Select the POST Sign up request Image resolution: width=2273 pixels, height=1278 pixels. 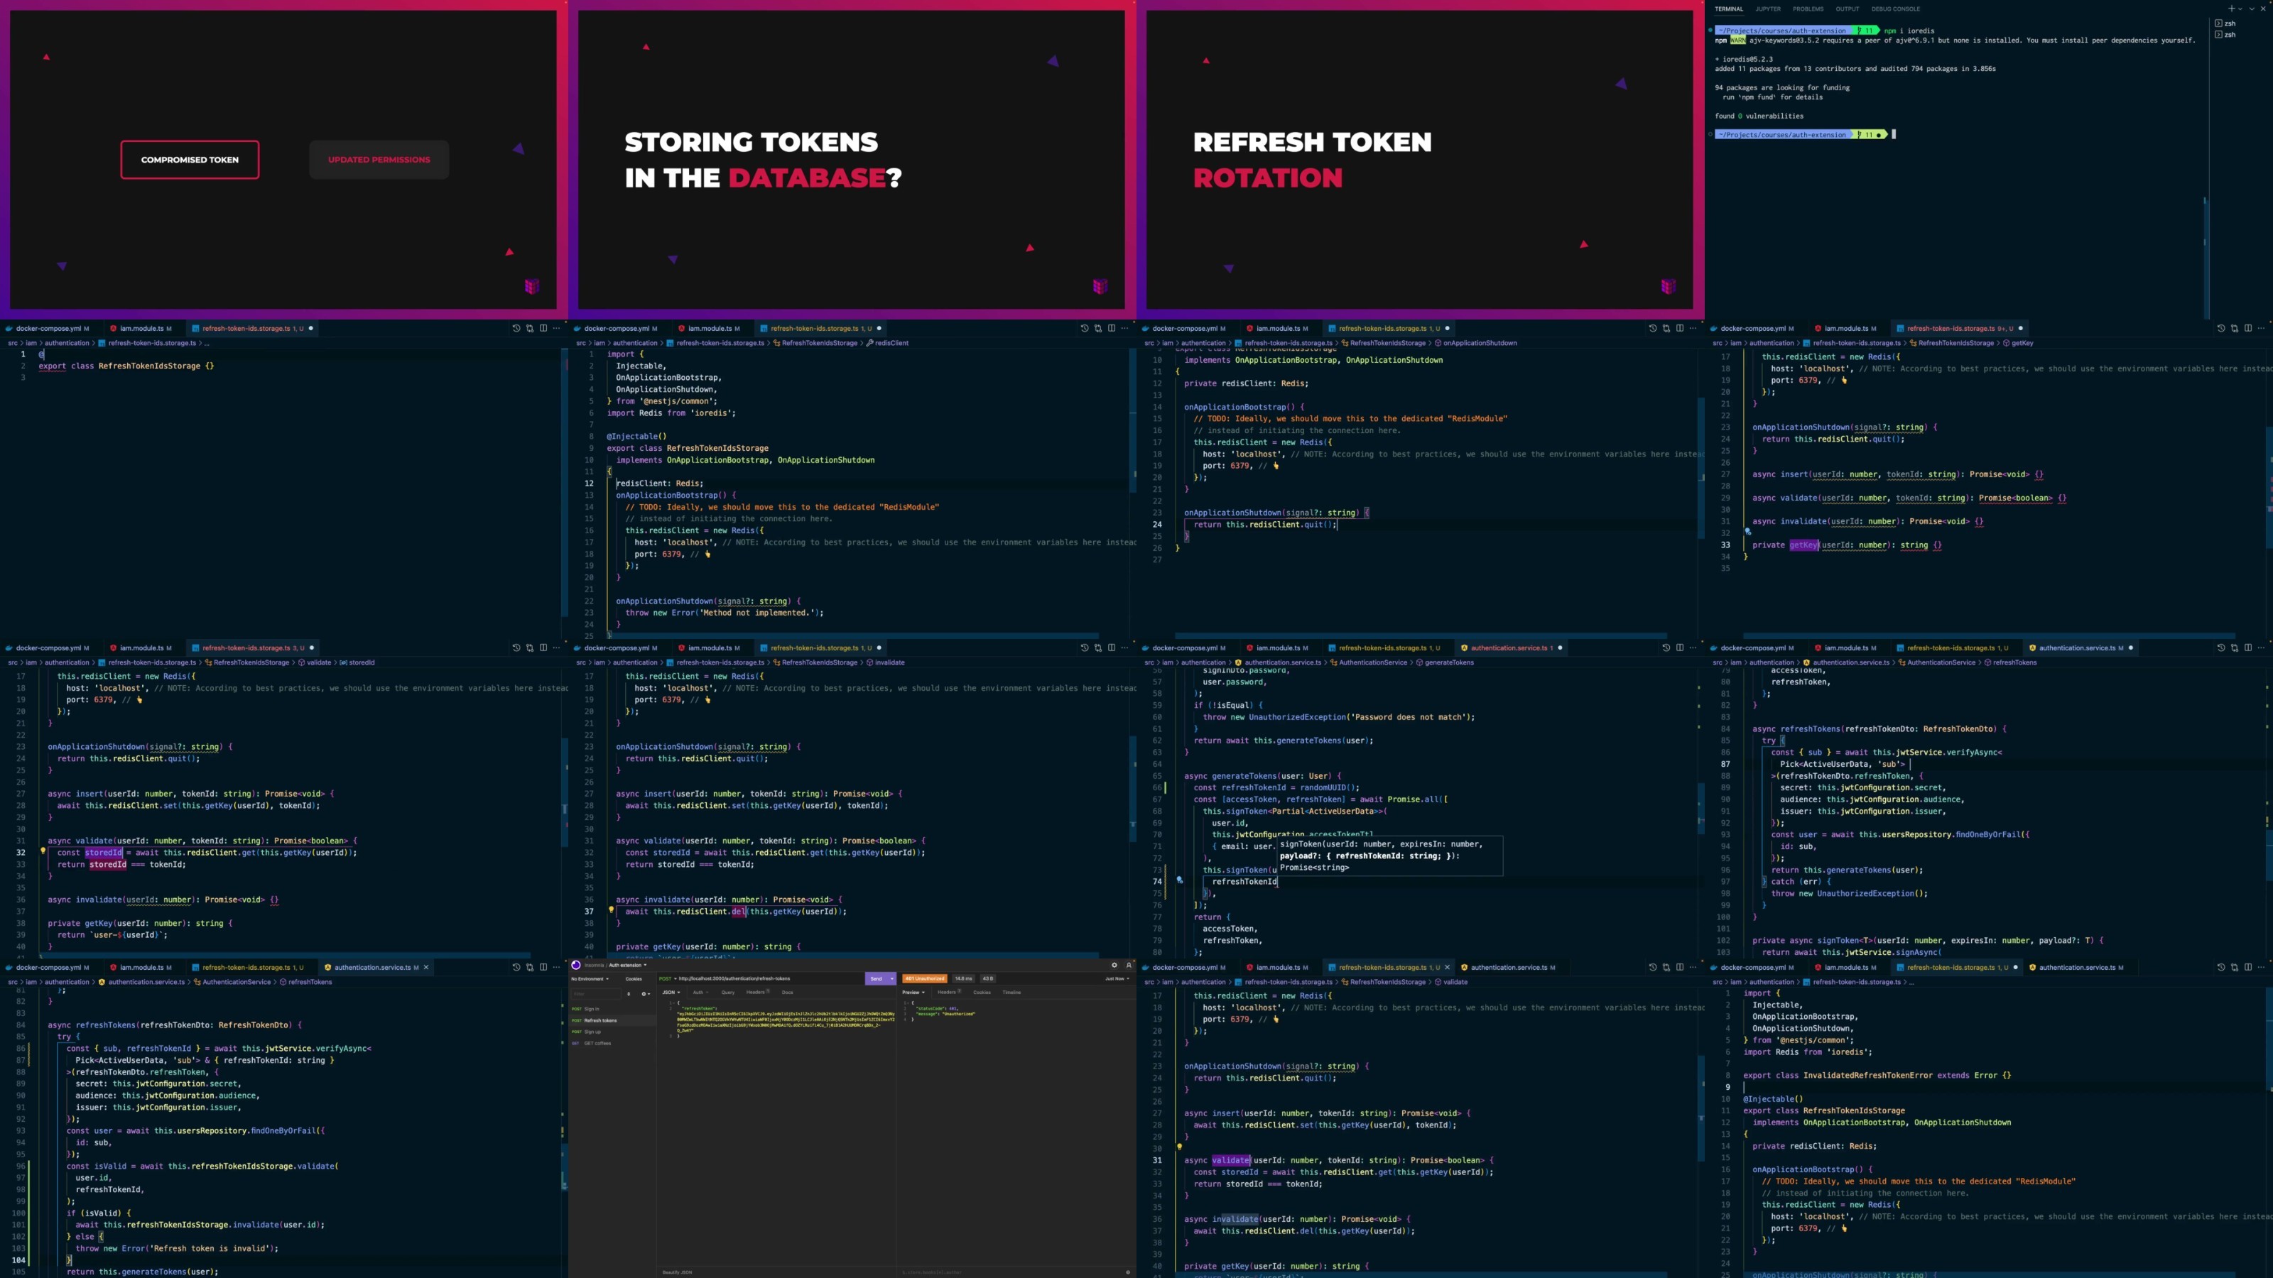pos(612,1032)
